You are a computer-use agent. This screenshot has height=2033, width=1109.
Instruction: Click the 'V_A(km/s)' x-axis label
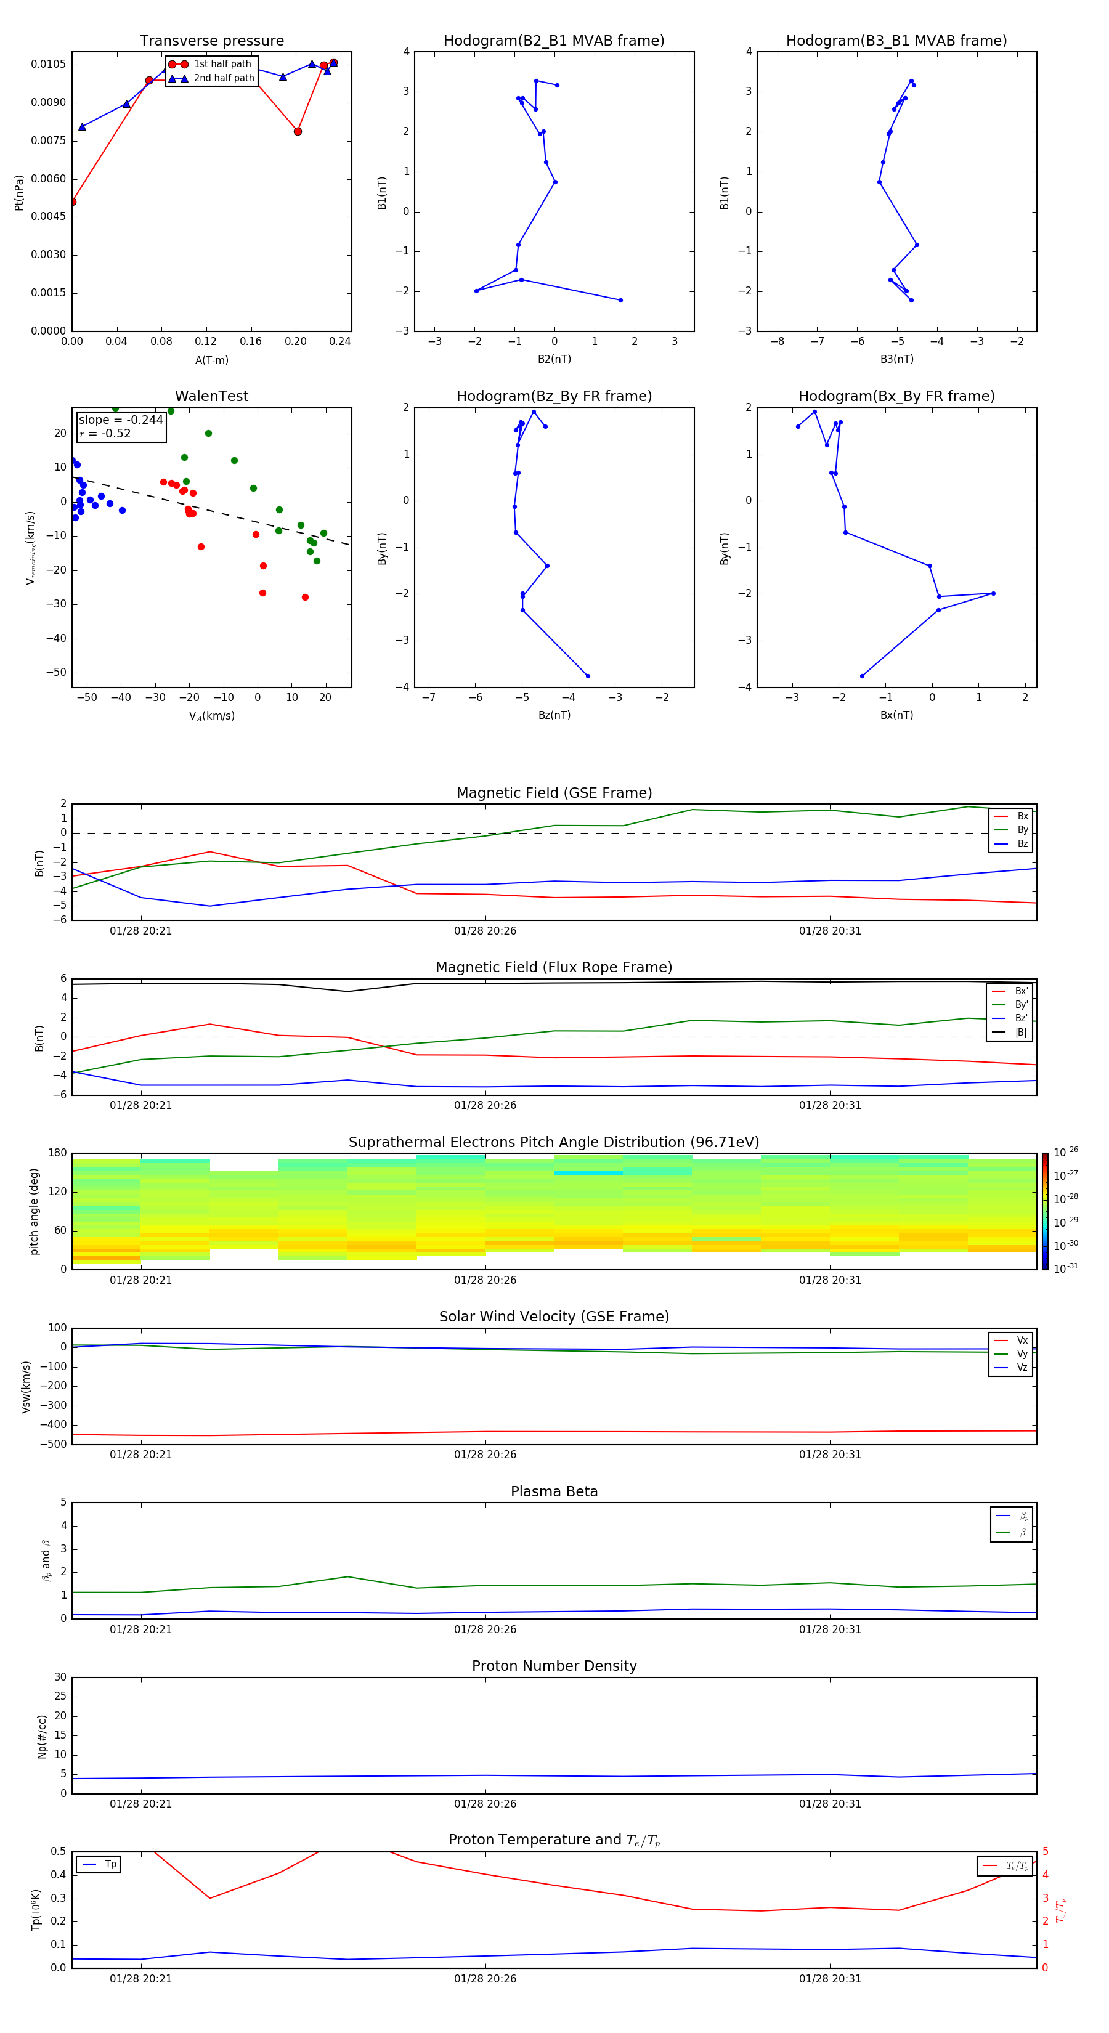(x=211, y=716)
